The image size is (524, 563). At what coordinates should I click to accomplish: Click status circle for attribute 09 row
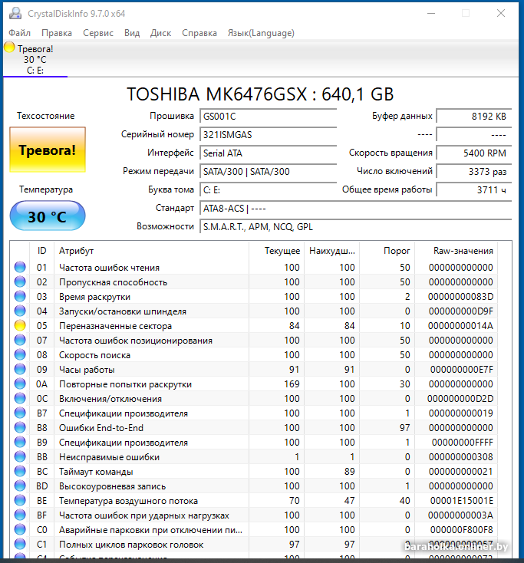[x=20, y=370]
